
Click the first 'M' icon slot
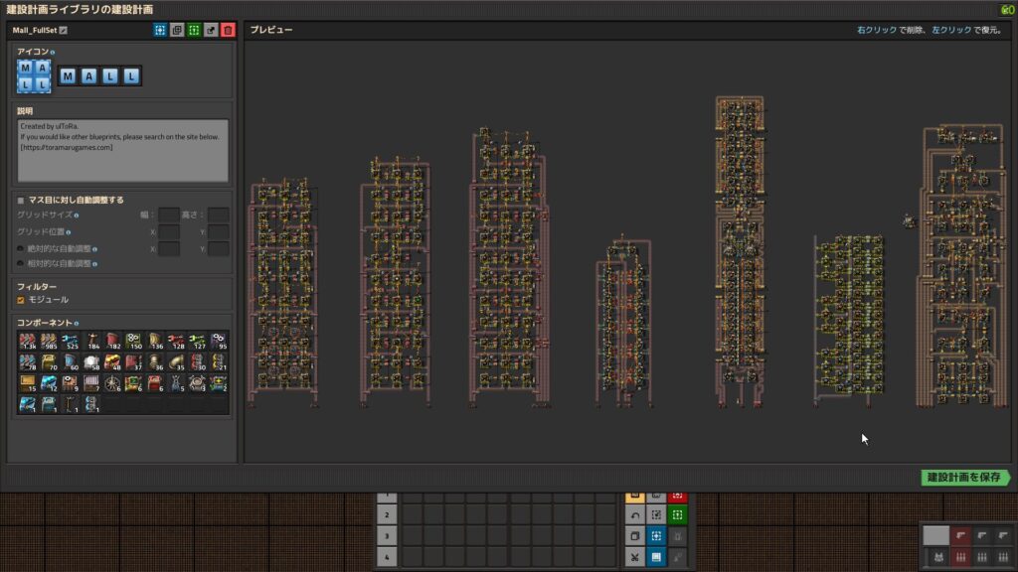tap(68, 75)
